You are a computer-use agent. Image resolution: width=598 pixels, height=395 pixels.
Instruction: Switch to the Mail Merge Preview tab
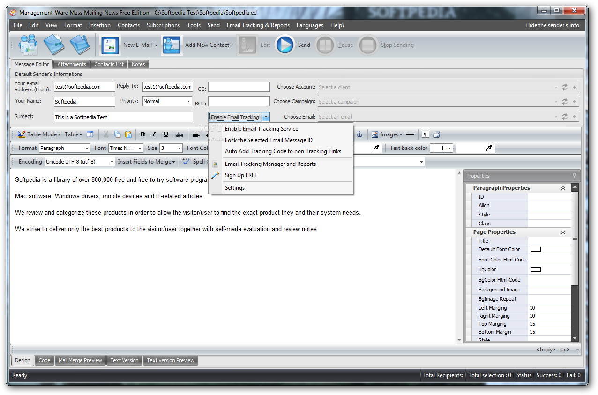(x=80, y=360)
